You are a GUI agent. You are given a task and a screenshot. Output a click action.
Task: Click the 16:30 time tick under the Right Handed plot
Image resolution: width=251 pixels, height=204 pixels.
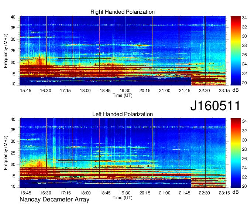point(45,91)
